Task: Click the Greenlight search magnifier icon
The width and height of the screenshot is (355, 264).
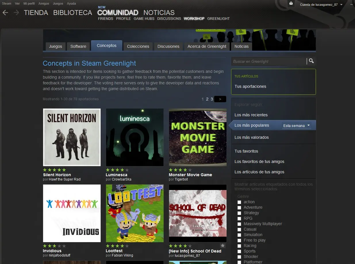Action: (x=311, y=61)
